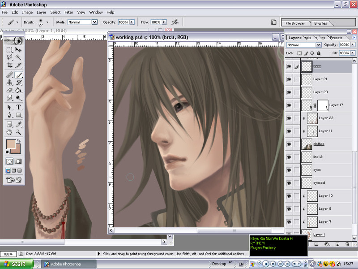
Task: Open the Desktop toolbar on taskbar
Action: pos(219,264)
